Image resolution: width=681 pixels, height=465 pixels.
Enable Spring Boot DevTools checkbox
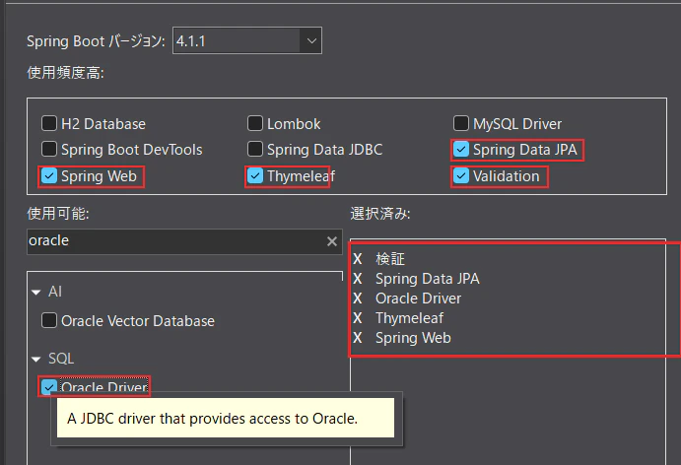[x=49, y=150]
